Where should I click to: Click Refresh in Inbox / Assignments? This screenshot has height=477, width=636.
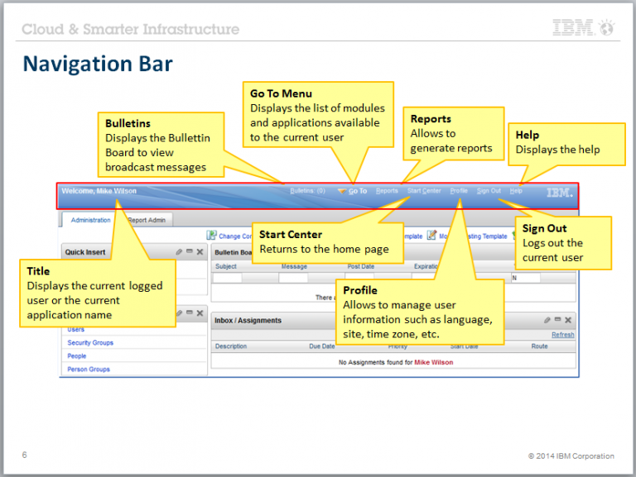click(x=562, y=335)
